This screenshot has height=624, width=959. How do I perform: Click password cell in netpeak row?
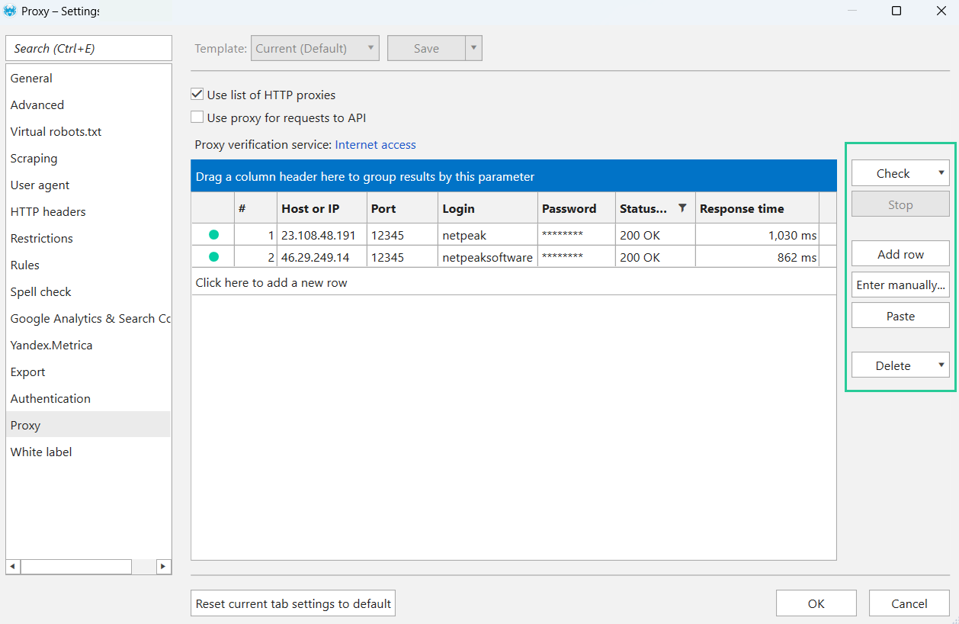coord(576,235)
